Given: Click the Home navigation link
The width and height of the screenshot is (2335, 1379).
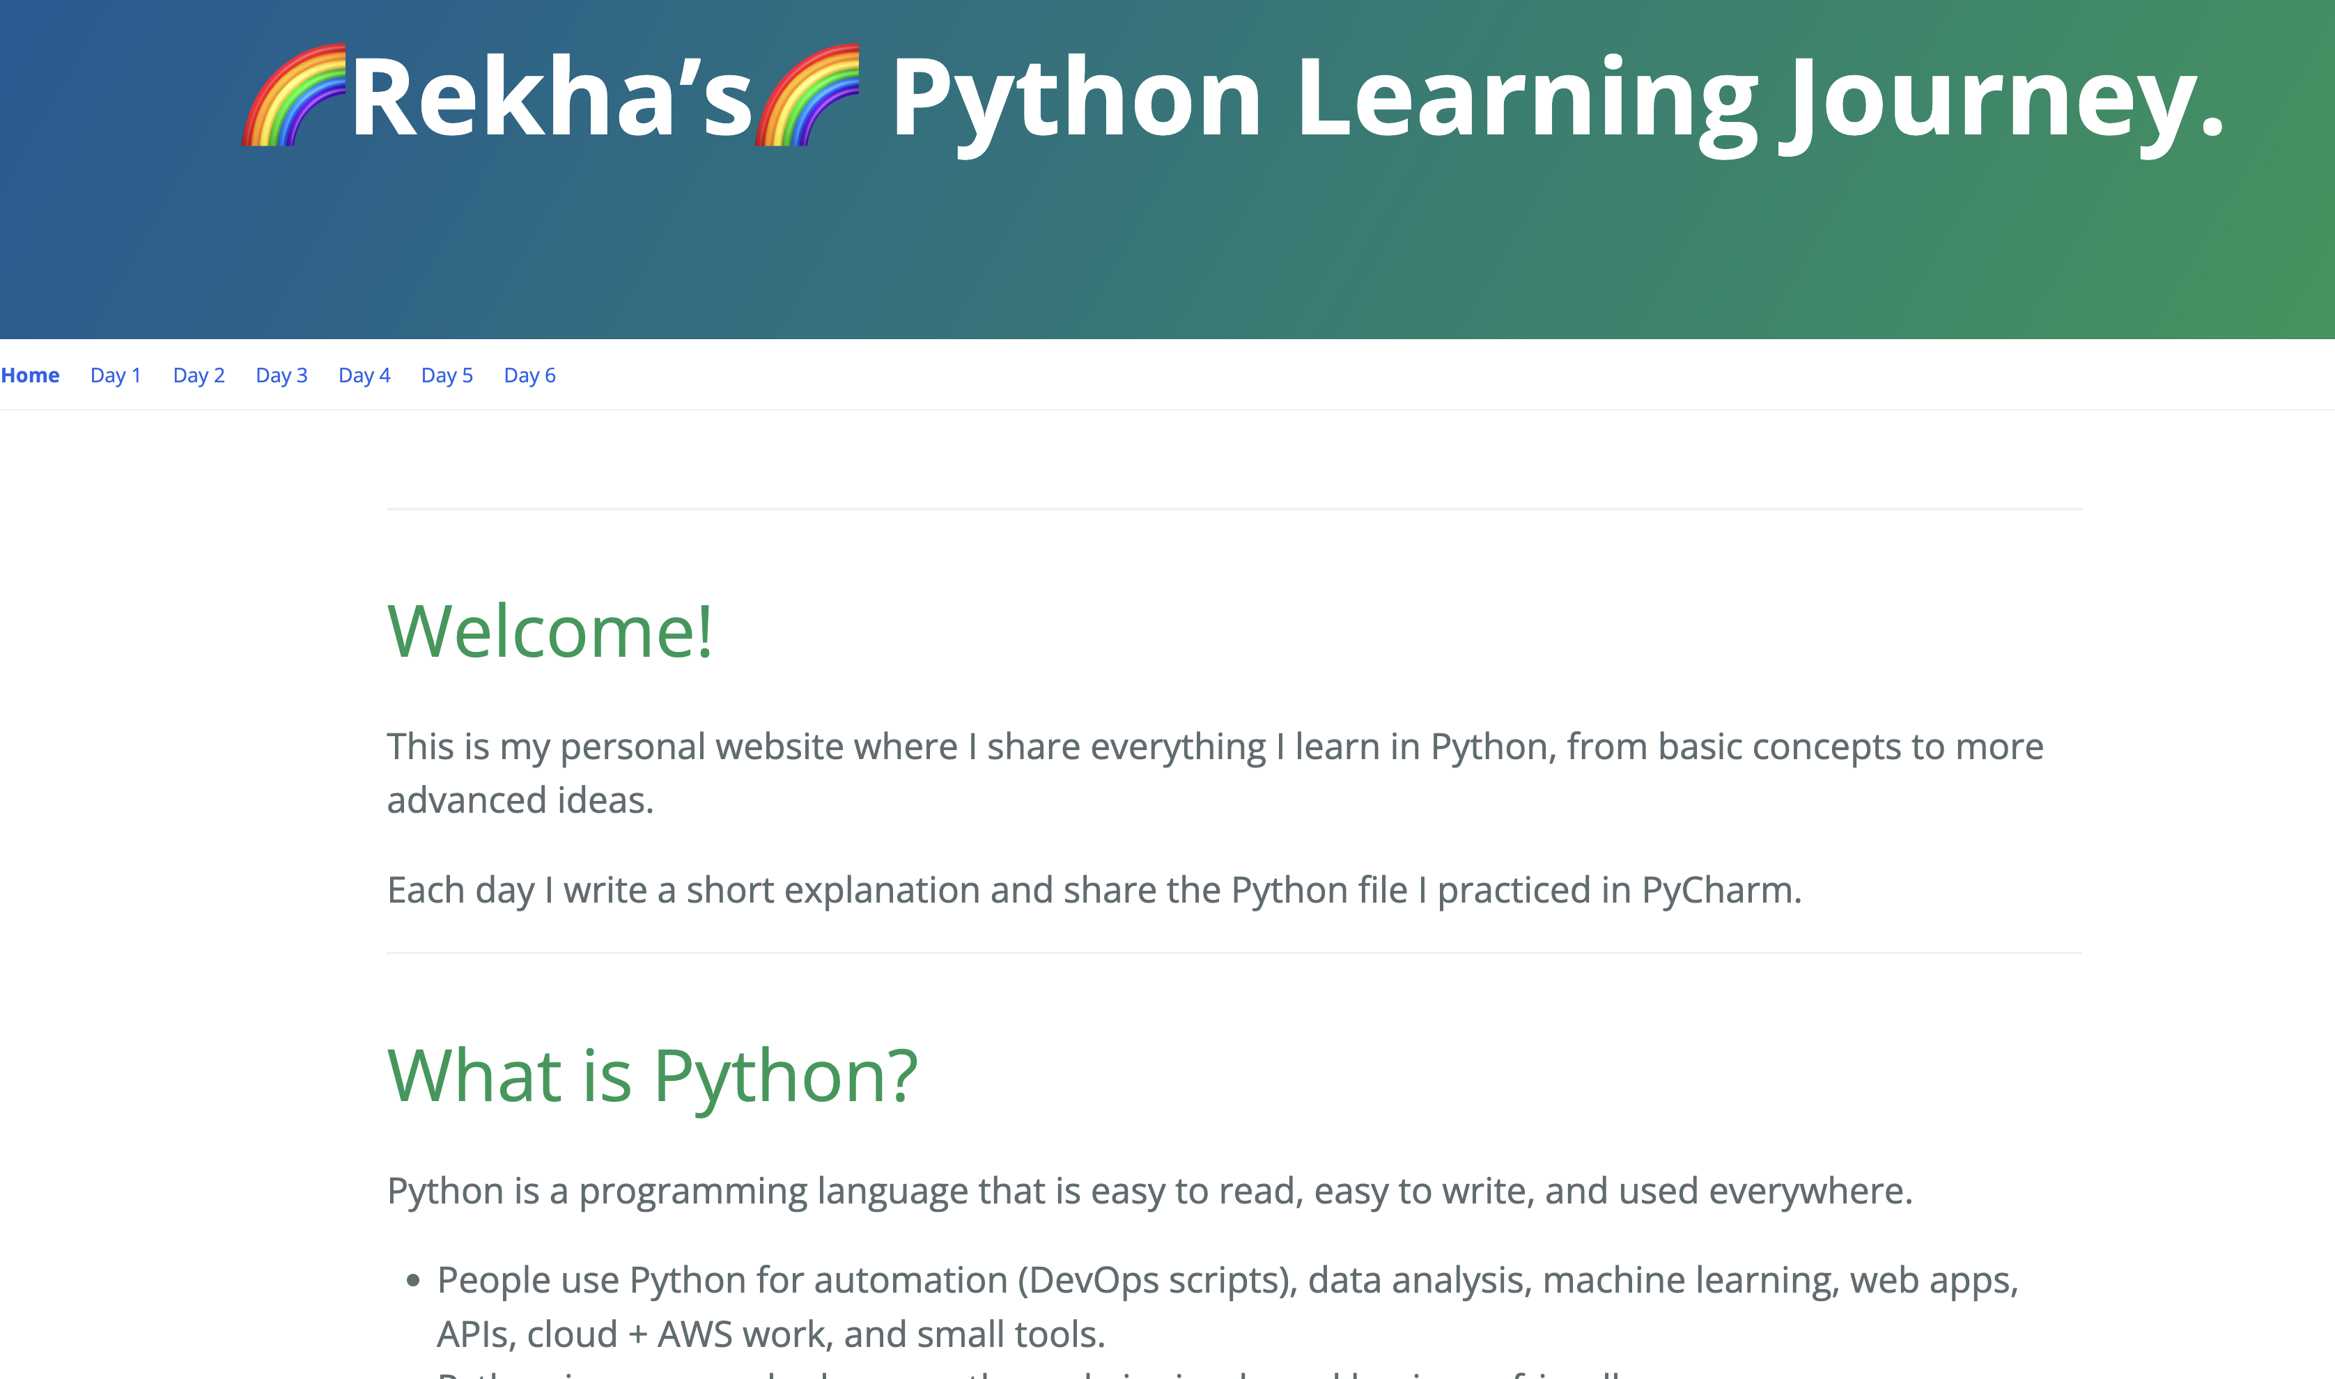Looking at the screenshot, I should (31, 375).
